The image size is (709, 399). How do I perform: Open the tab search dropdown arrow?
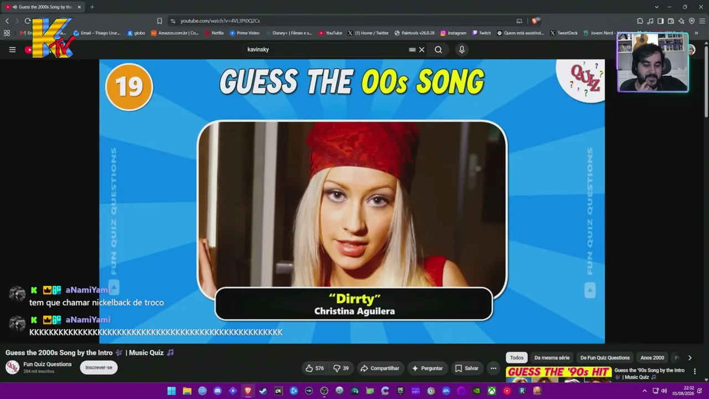tap(656, 7)
